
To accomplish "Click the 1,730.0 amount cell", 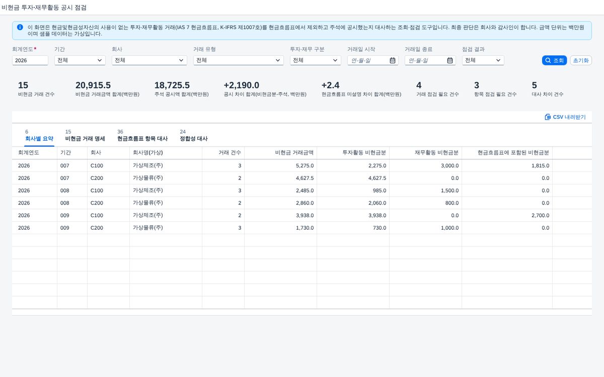I will (281, 228).
